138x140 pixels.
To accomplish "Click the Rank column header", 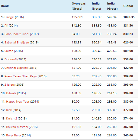I will [5, 6].
